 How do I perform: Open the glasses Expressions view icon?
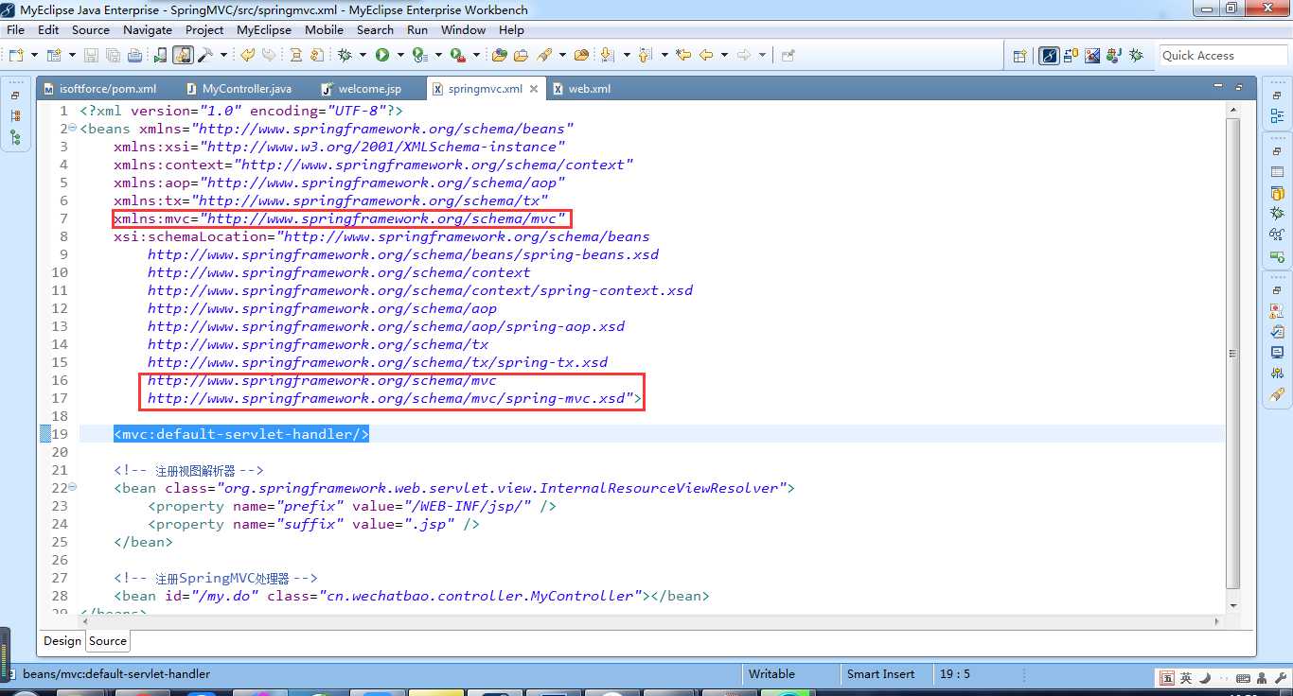click(1277, 235)
